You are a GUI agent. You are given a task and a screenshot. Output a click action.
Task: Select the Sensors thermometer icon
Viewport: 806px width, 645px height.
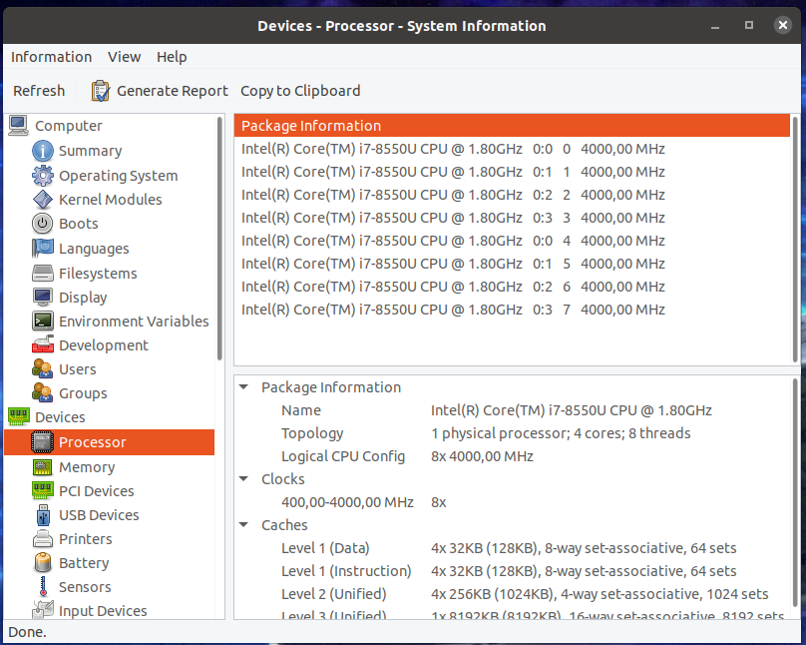pos(43,587)
